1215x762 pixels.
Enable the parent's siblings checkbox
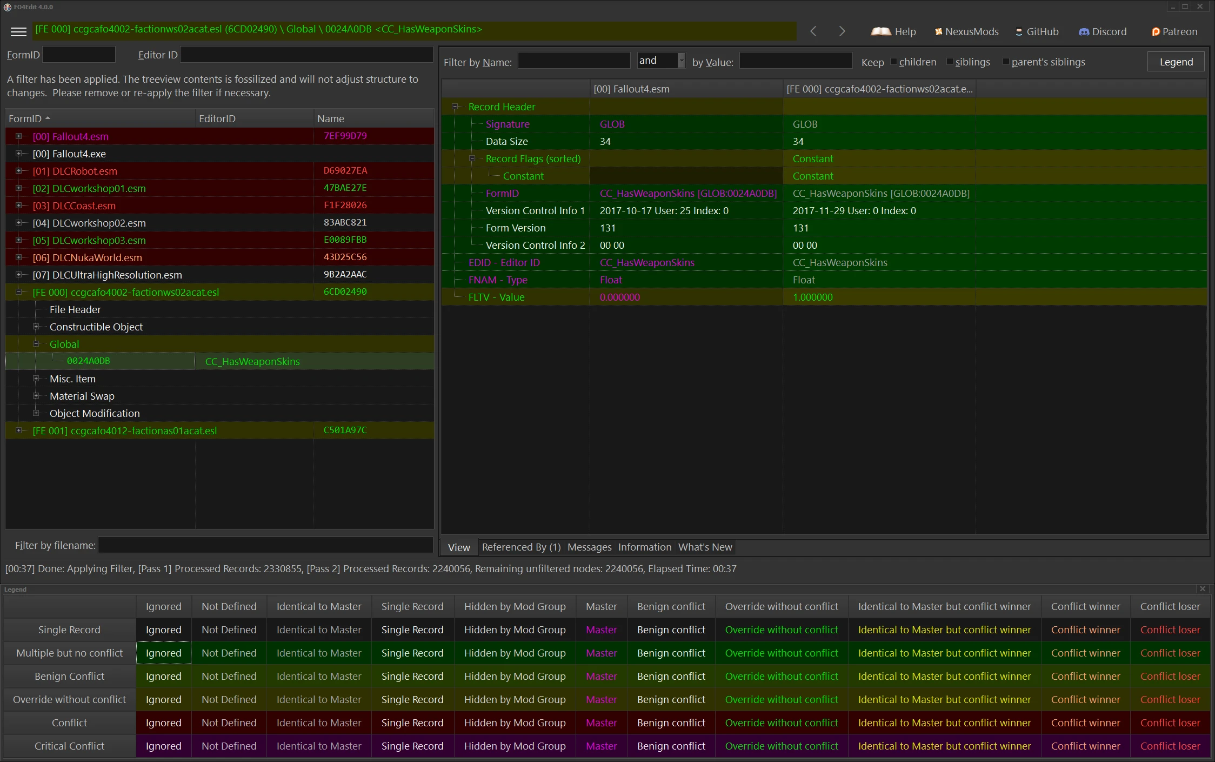point(1006,62)
